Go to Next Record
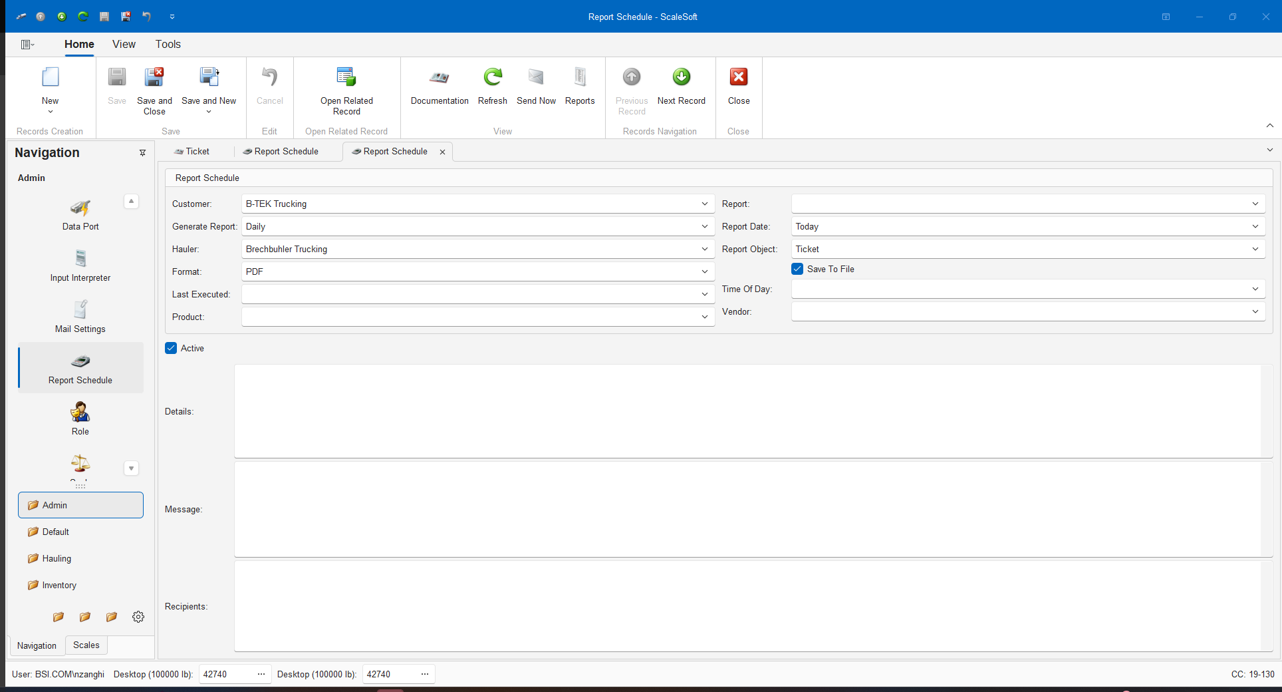The image size is (1282, 692). 682,86
